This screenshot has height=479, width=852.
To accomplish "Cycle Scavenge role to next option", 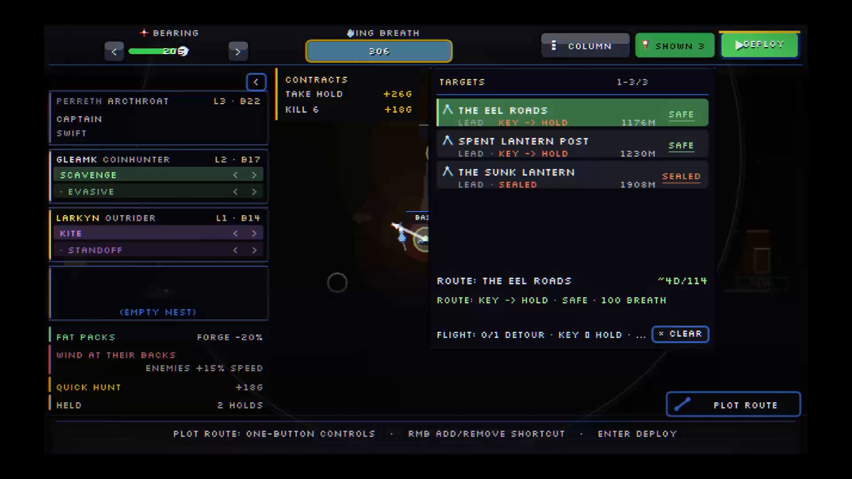I will tap(254, 175).
